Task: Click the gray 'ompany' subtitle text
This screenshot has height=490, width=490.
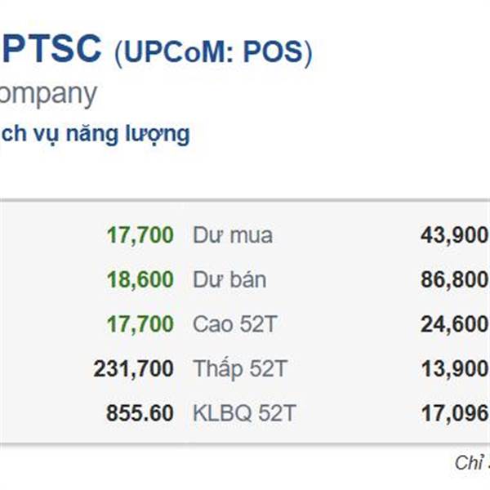Action: (47, 94)
